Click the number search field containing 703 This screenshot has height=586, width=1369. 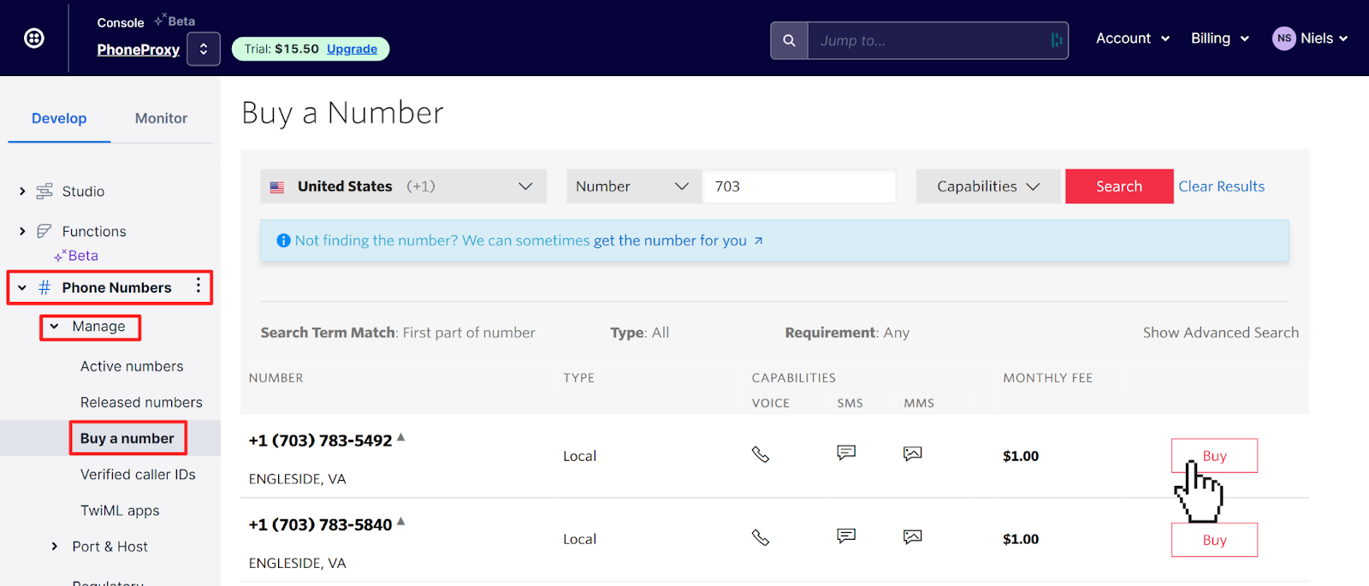pyautogui.click(x=799, y=186)
